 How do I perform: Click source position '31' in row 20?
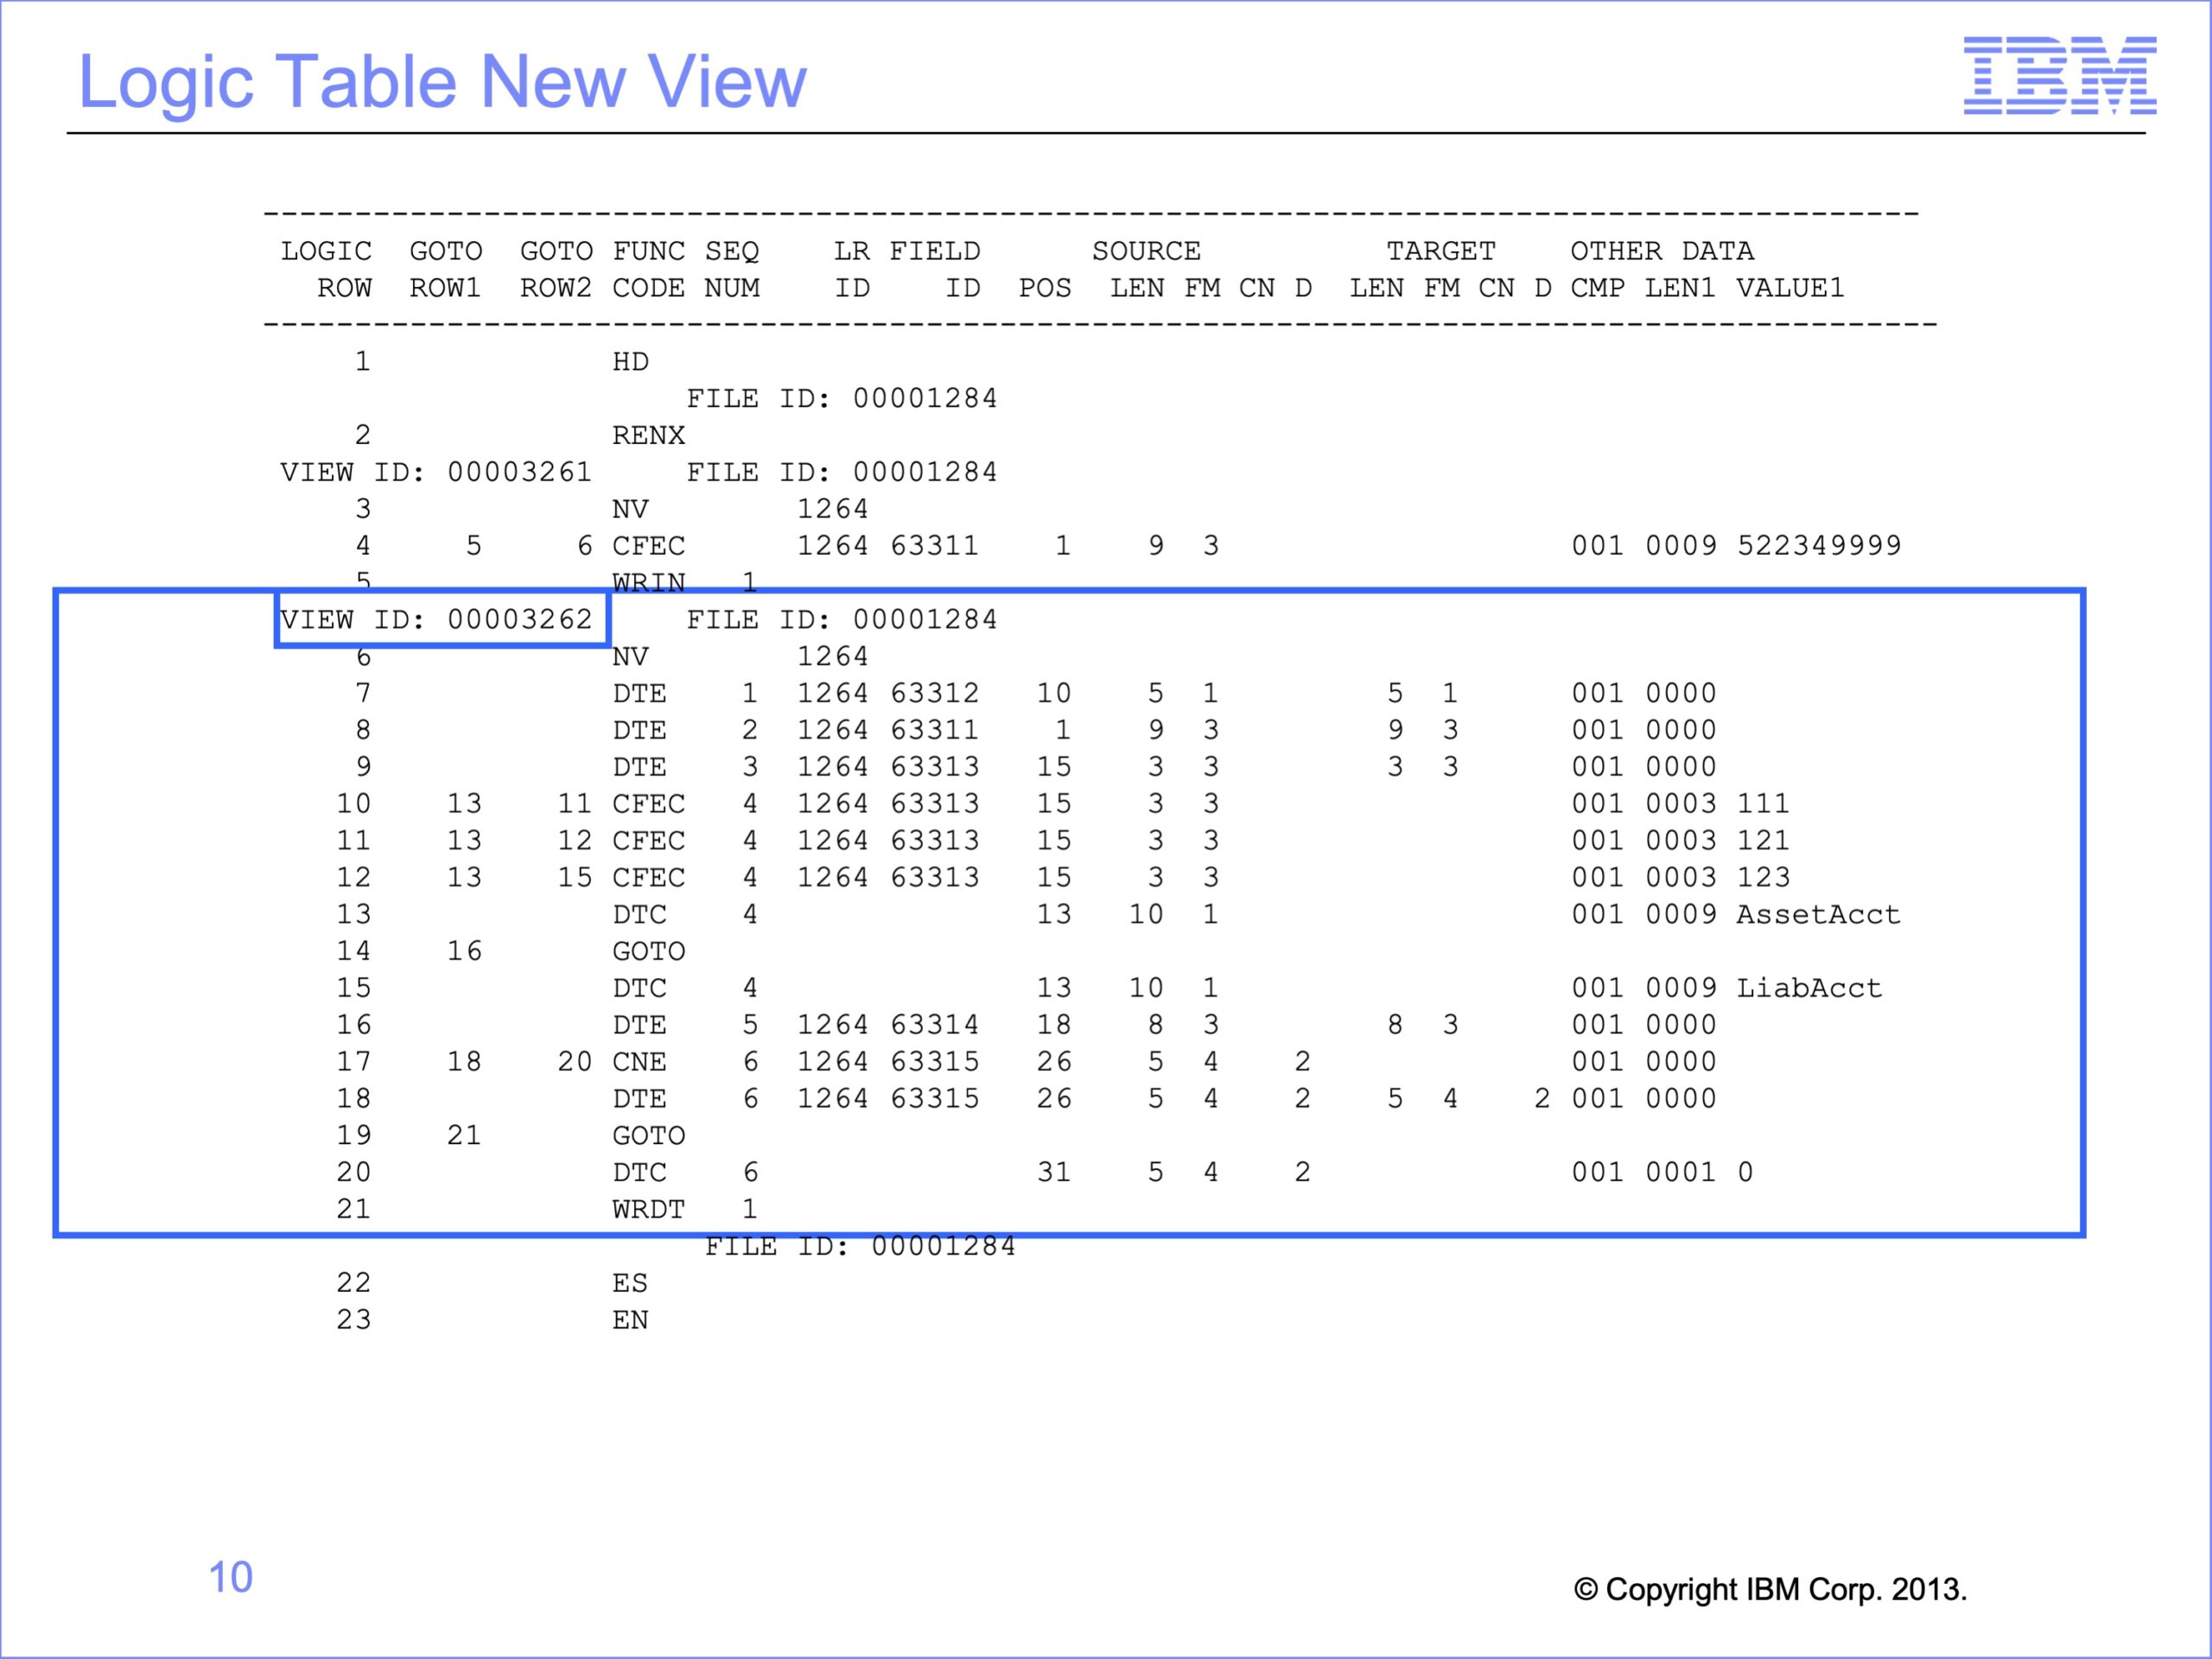pos(1053,1172)
